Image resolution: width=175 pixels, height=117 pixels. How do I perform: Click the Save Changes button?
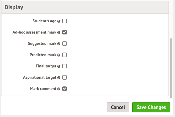151,107
